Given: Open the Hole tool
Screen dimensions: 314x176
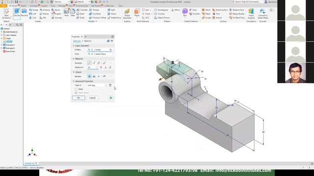Looking at the screenshot, I should click(66, 13).
